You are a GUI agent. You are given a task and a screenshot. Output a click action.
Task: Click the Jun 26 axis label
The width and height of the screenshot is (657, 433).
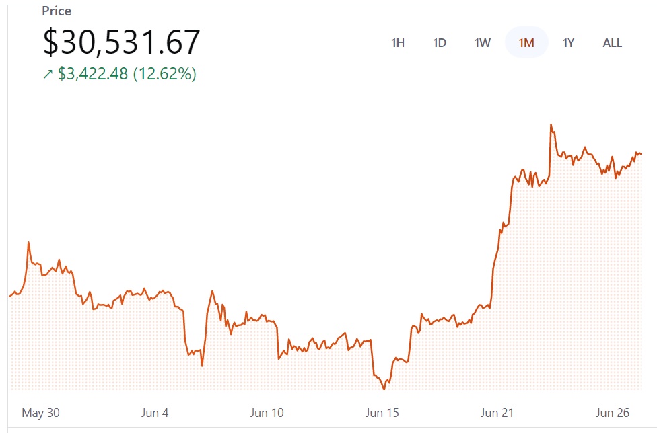click(x=613, y=413)
